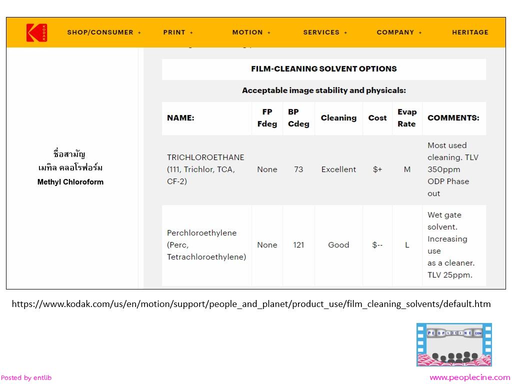Expand the Motion menu plus sign
The width and height of the screenshot is (512, 384).
click(x=269, y=32)
